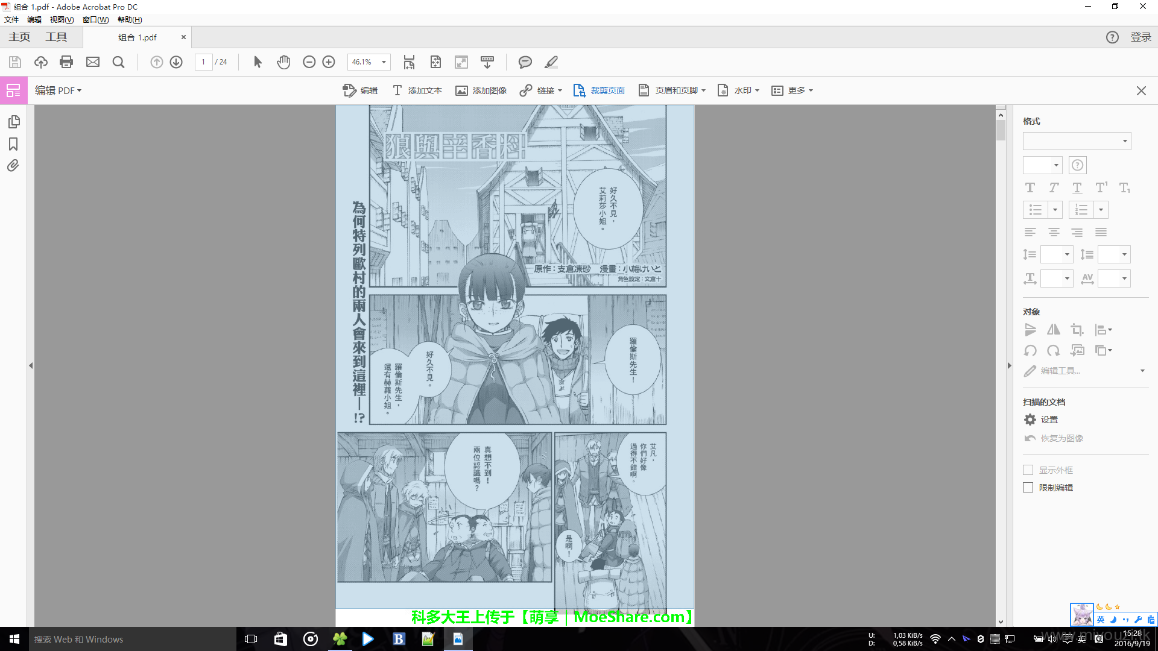Click the cloud upload icon
The width and height of the screenshot is (1158, 651).
(41, 62)
